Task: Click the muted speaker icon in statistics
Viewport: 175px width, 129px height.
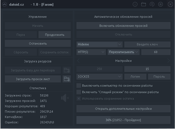Action: 65,98
